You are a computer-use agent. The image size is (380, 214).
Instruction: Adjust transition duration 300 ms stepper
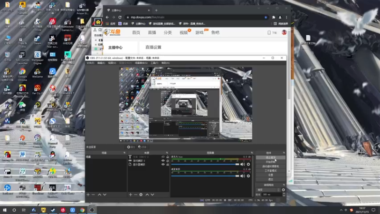pyautogui.click(x=284, y=195)
